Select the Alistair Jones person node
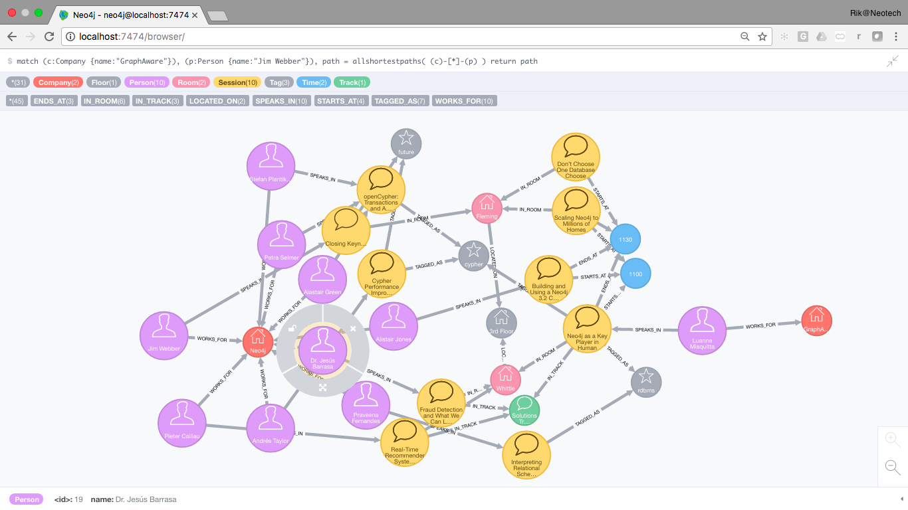This screenshot has height=510, width=908. click(394, 326)
